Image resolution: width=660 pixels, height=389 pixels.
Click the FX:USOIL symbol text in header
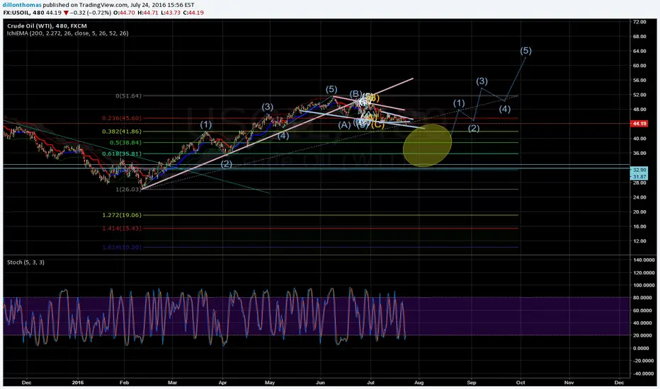17,13
